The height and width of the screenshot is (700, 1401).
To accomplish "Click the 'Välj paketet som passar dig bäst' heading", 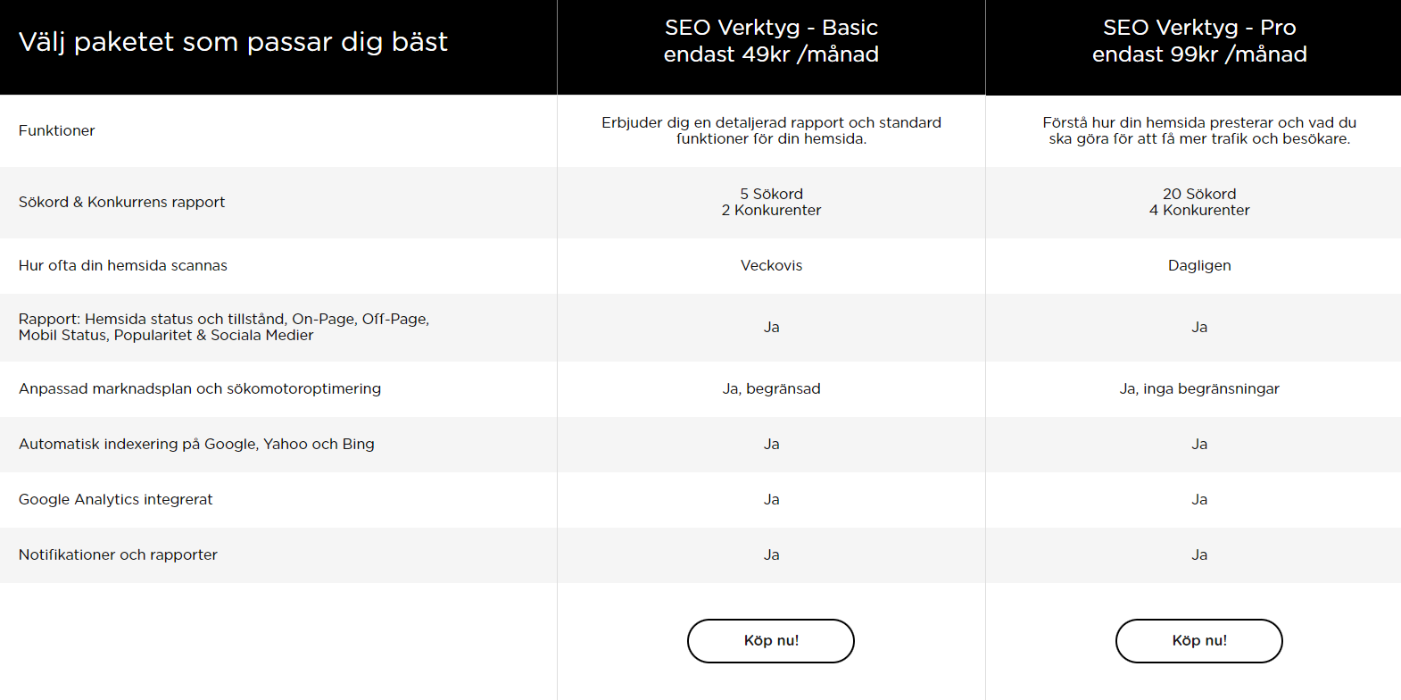I will [233, 42].
